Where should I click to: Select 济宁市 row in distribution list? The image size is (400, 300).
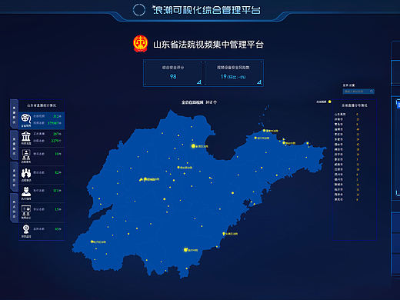pos(347,155)
